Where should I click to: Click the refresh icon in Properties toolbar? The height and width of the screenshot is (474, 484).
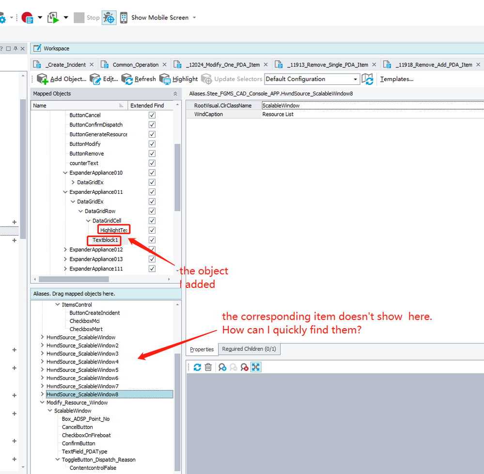pyautogui.click(x=197, y=367)
